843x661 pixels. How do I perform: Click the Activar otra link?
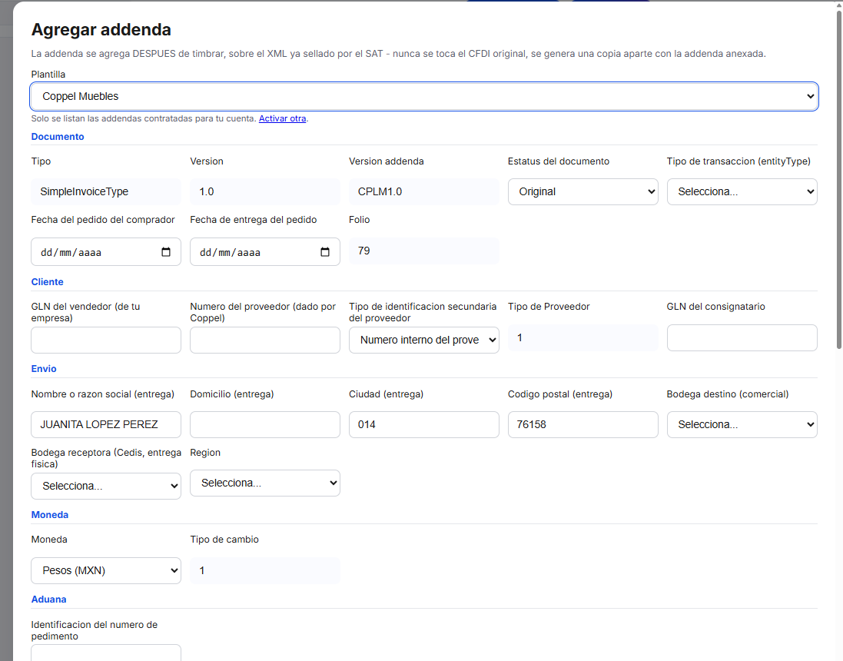coord(282,118)
